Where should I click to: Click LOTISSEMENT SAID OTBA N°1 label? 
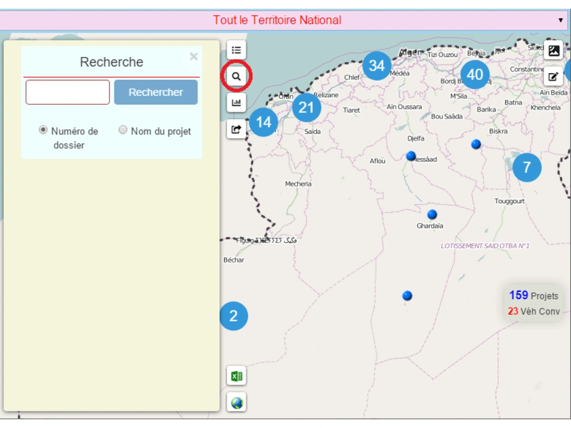pos(485,246)
